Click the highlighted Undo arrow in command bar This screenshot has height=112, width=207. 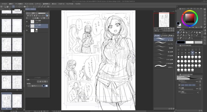click(13, 6)
